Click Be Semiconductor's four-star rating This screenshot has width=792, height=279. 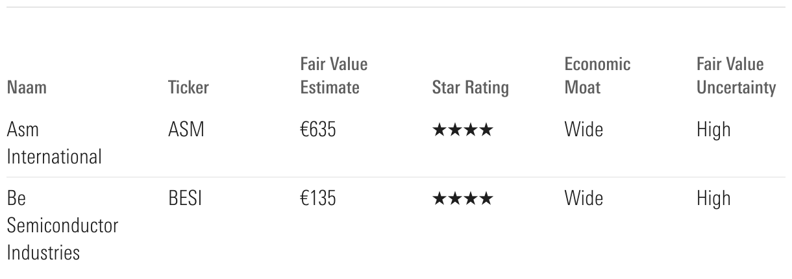click(x=462, y=199)
